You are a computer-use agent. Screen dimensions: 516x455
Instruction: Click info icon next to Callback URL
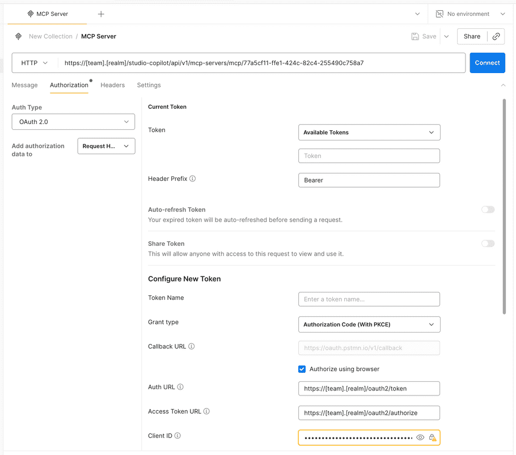(192, 346)
